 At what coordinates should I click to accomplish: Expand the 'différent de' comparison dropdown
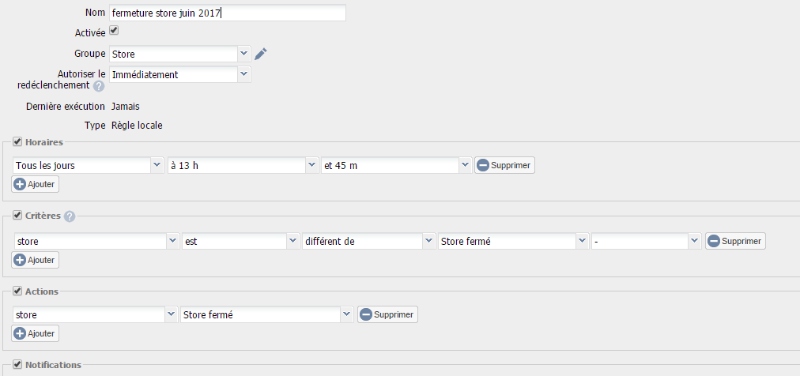tap(368, 241)
